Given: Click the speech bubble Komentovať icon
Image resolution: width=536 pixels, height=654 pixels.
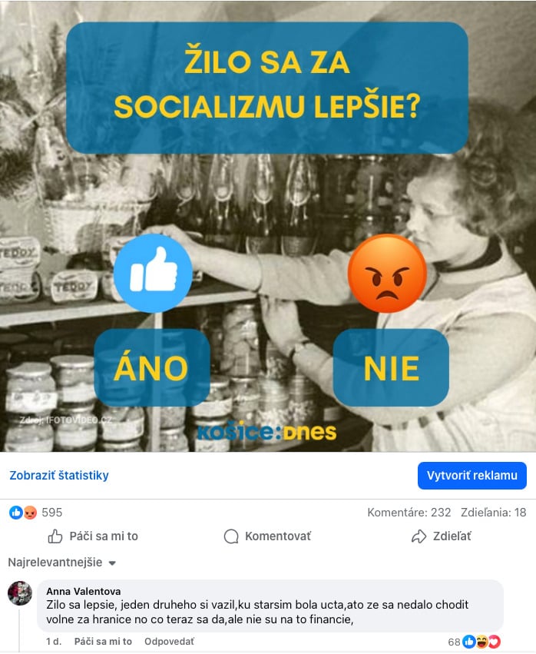Looking at the screenshot, I should [231, 536].
